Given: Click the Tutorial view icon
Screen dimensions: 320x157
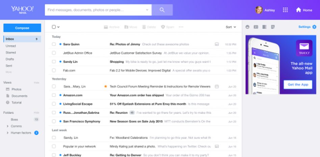Looking at the screenshot, I should point(8,103).
